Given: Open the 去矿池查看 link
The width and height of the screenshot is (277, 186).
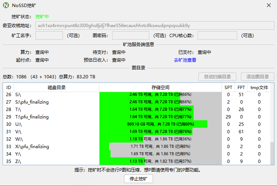Looking at the screenshot, I should click(185, 60).
